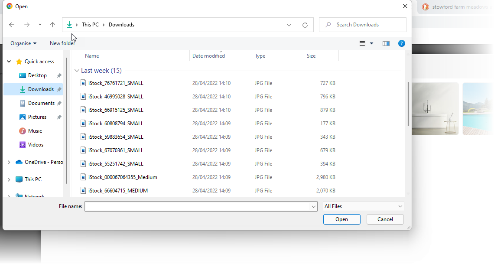The height and width of the screenshot is (264, 494).
Task: Click the File name input field
Action: 198,206
